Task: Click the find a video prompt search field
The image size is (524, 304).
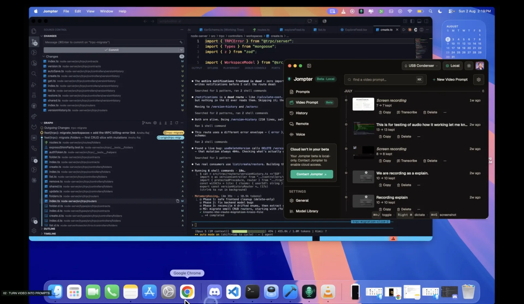Action: (x=385, y=80)
